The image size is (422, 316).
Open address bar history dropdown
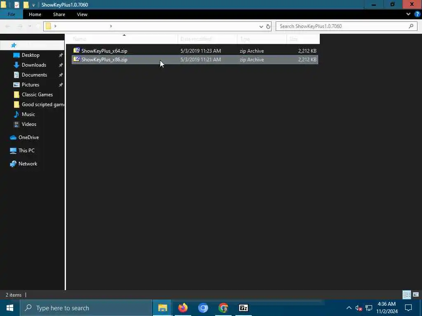(x=261, y=26)
